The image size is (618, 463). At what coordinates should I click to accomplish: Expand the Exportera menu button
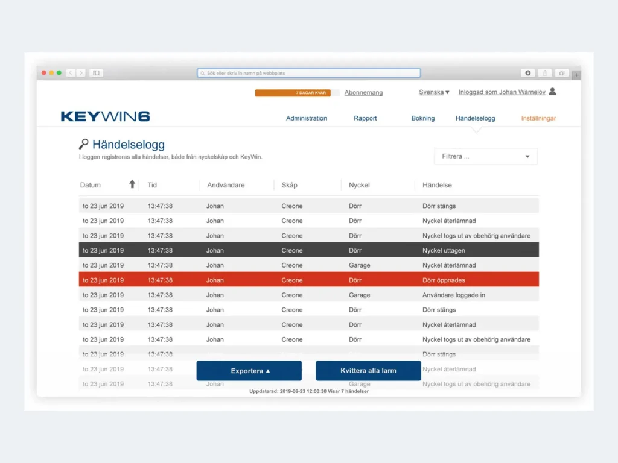(249, 371)
